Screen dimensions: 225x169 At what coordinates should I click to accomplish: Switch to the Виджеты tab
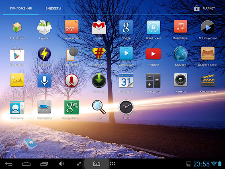coord(53,8)
